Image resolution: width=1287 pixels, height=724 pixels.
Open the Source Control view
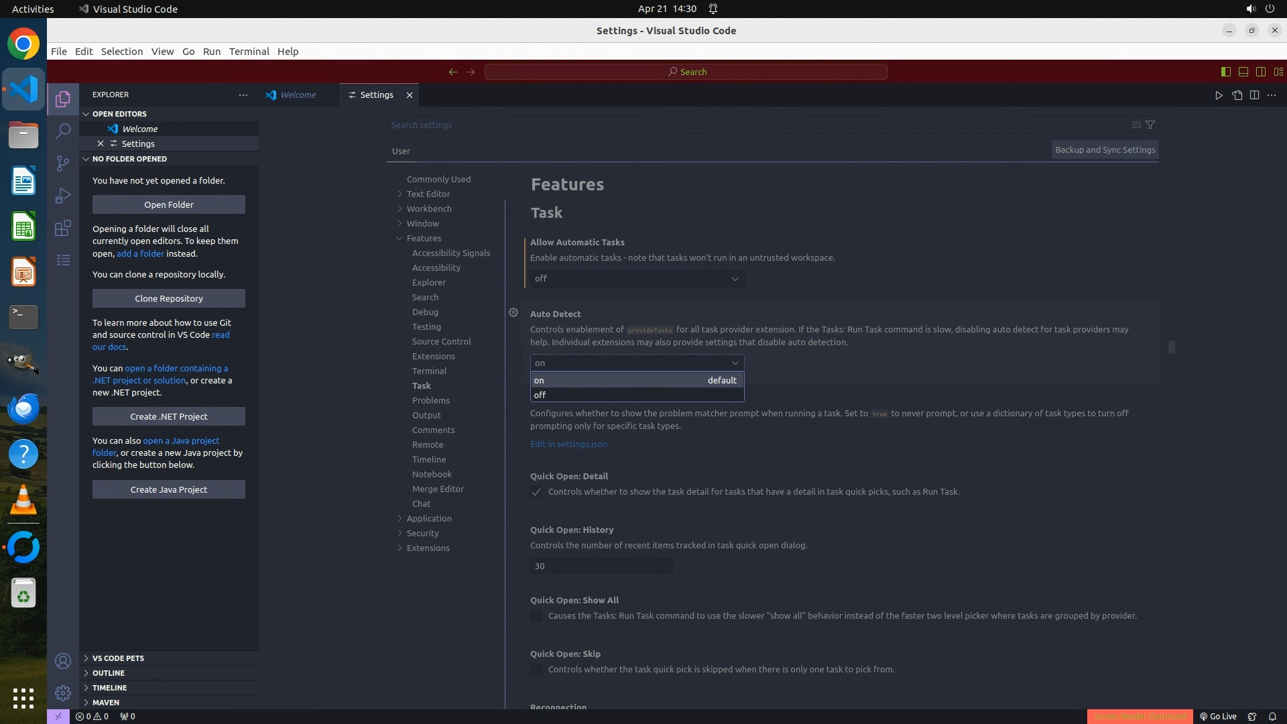[63, 164]
